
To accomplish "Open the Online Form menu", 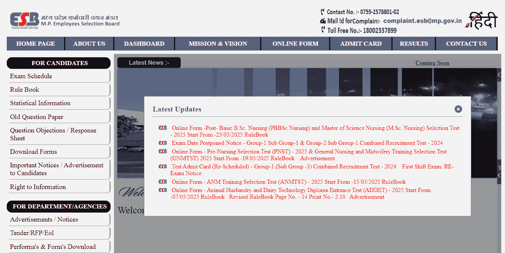I will [295, 44].
